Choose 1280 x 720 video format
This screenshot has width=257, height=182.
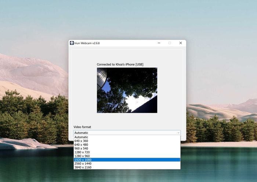[x=127, y=152]
